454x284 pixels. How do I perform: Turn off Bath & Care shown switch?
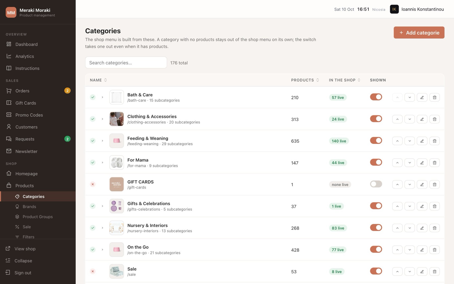coord(376,97)
